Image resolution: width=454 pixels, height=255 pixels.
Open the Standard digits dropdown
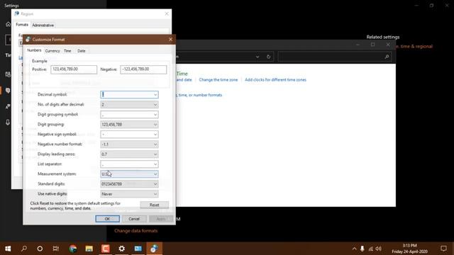click(x=129, y=184)
